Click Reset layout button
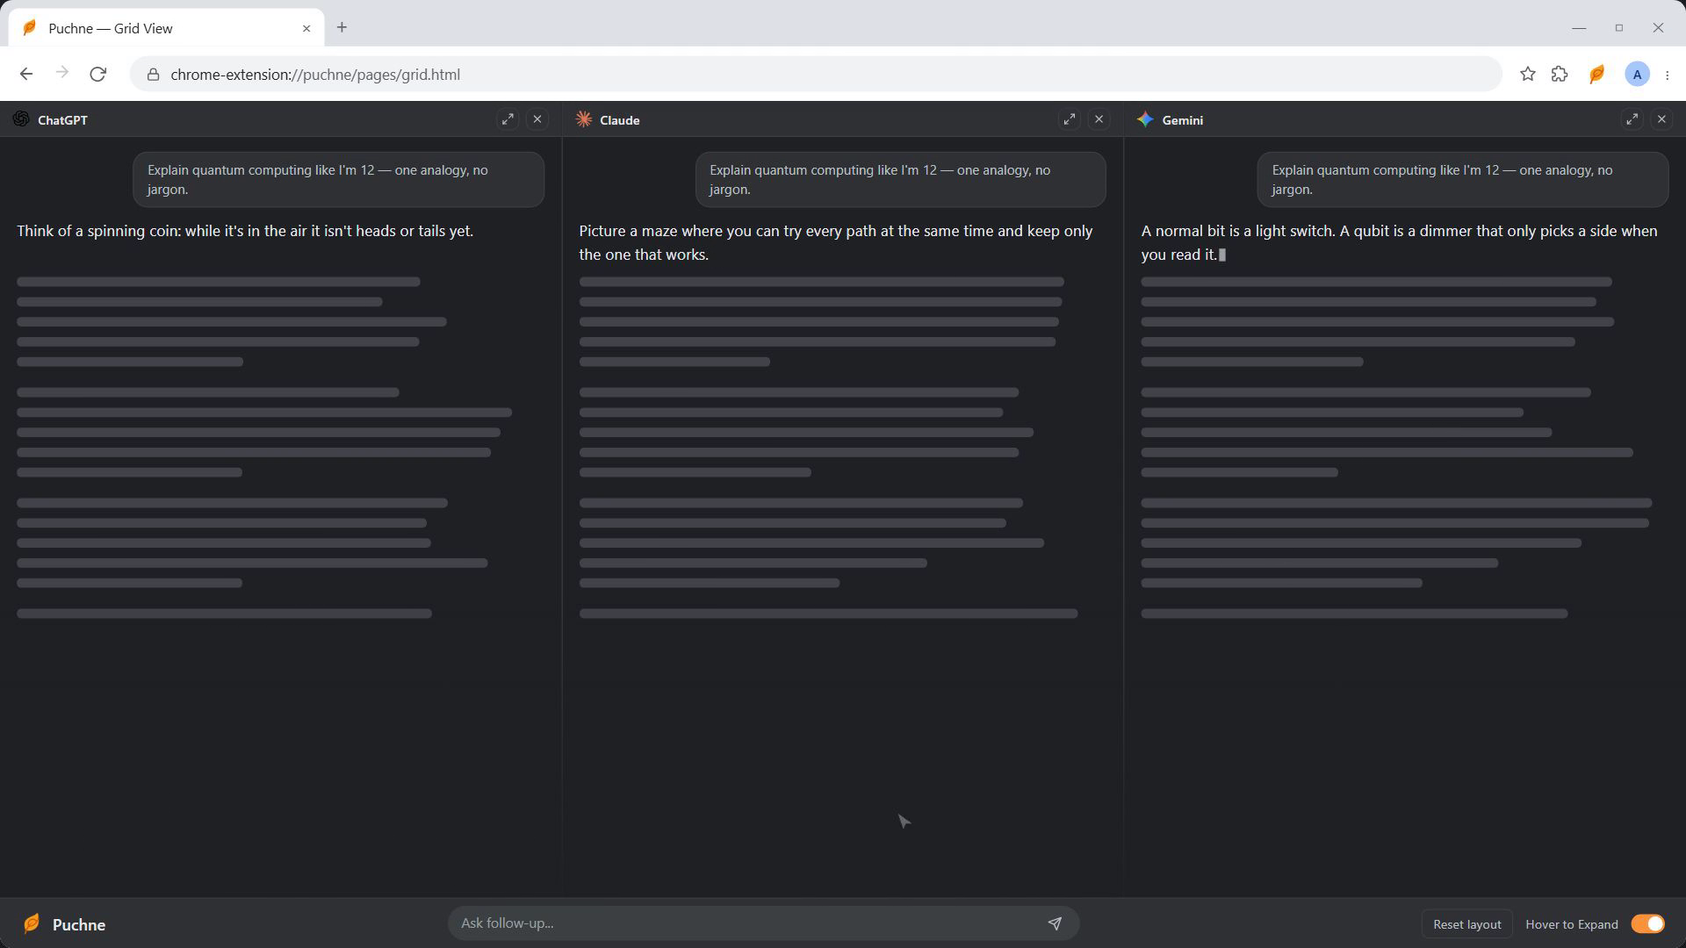 (1466, 923)
